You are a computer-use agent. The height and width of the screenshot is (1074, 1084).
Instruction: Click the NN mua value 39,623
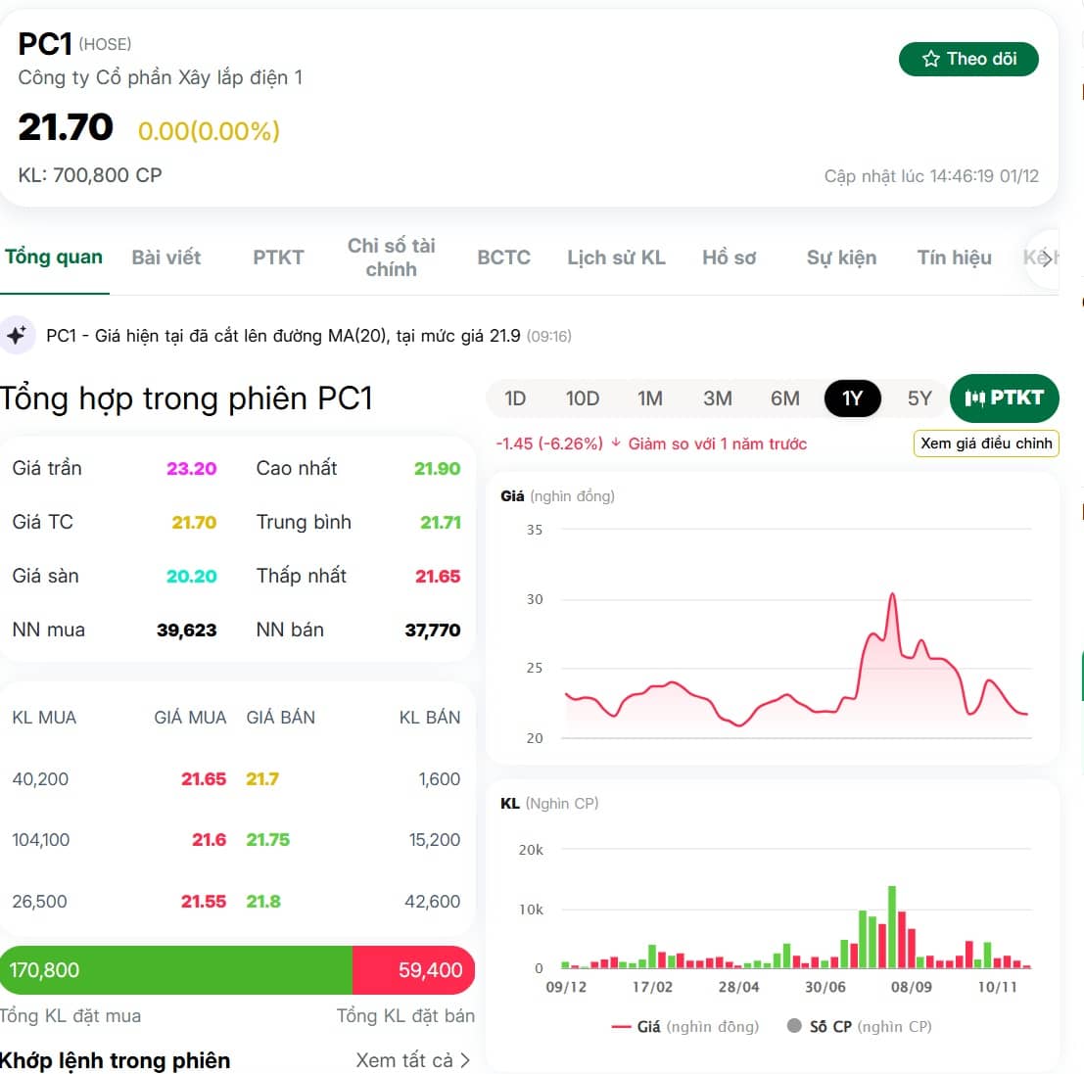[187, 630]
